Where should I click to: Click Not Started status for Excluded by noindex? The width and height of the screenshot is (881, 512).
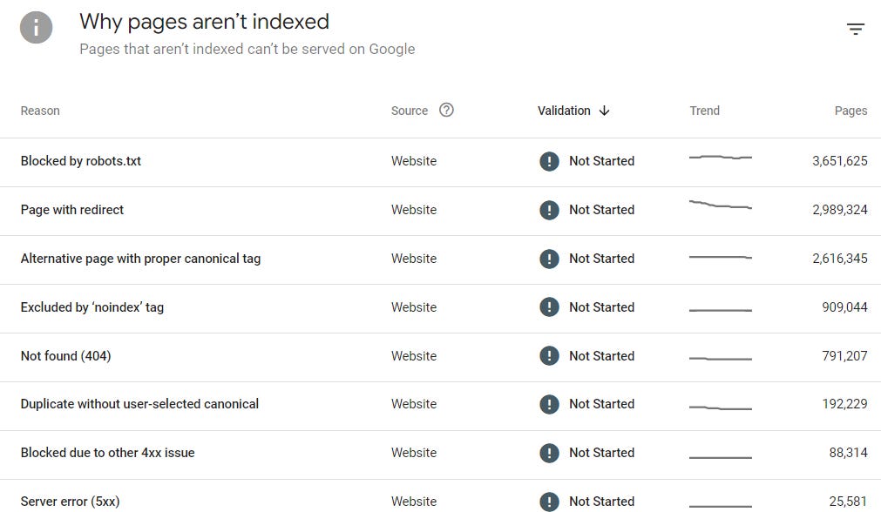[602, 307]
